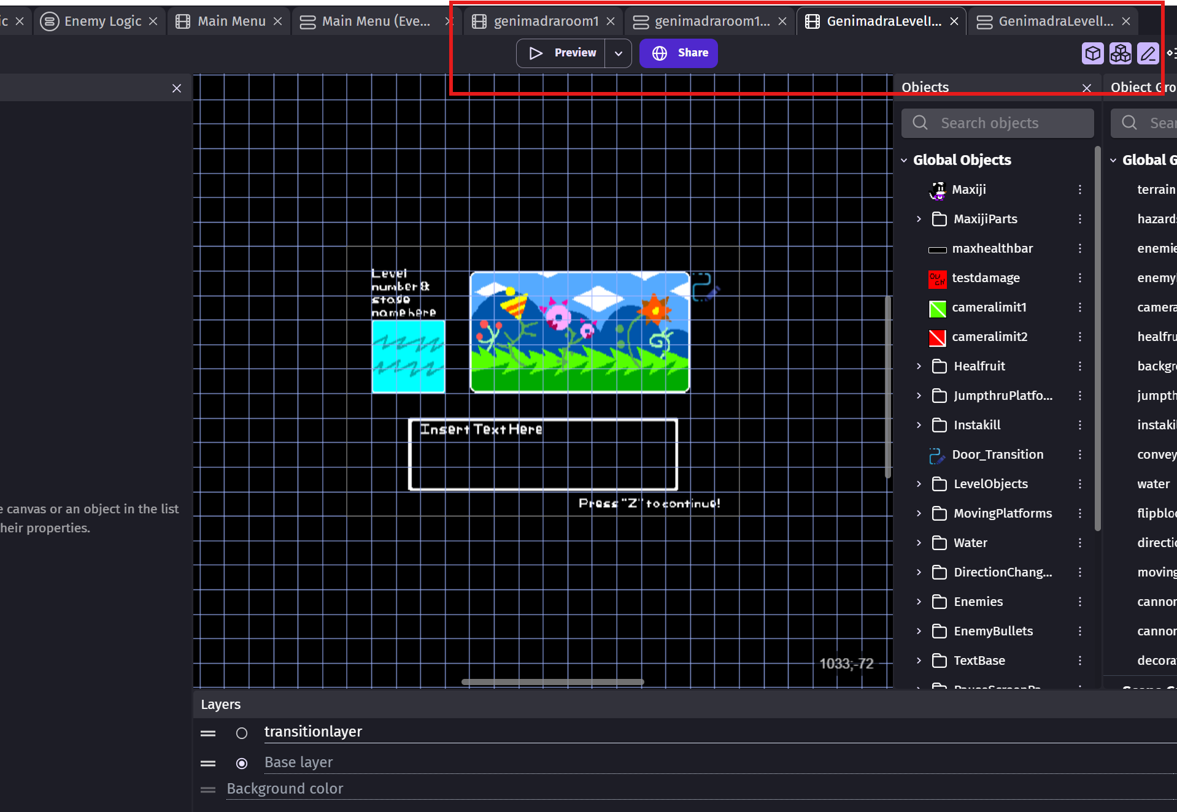The image size is (1177, 812).
Task: Expand the MaxijiParts folder
Action: coord(919,219)
